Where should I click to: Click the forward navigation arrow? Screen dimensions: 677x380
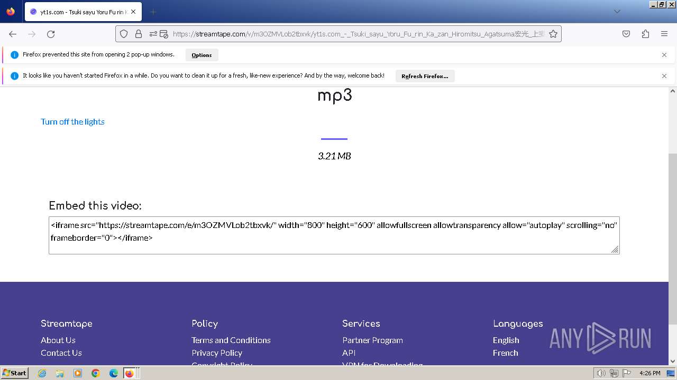pos(32,34)
